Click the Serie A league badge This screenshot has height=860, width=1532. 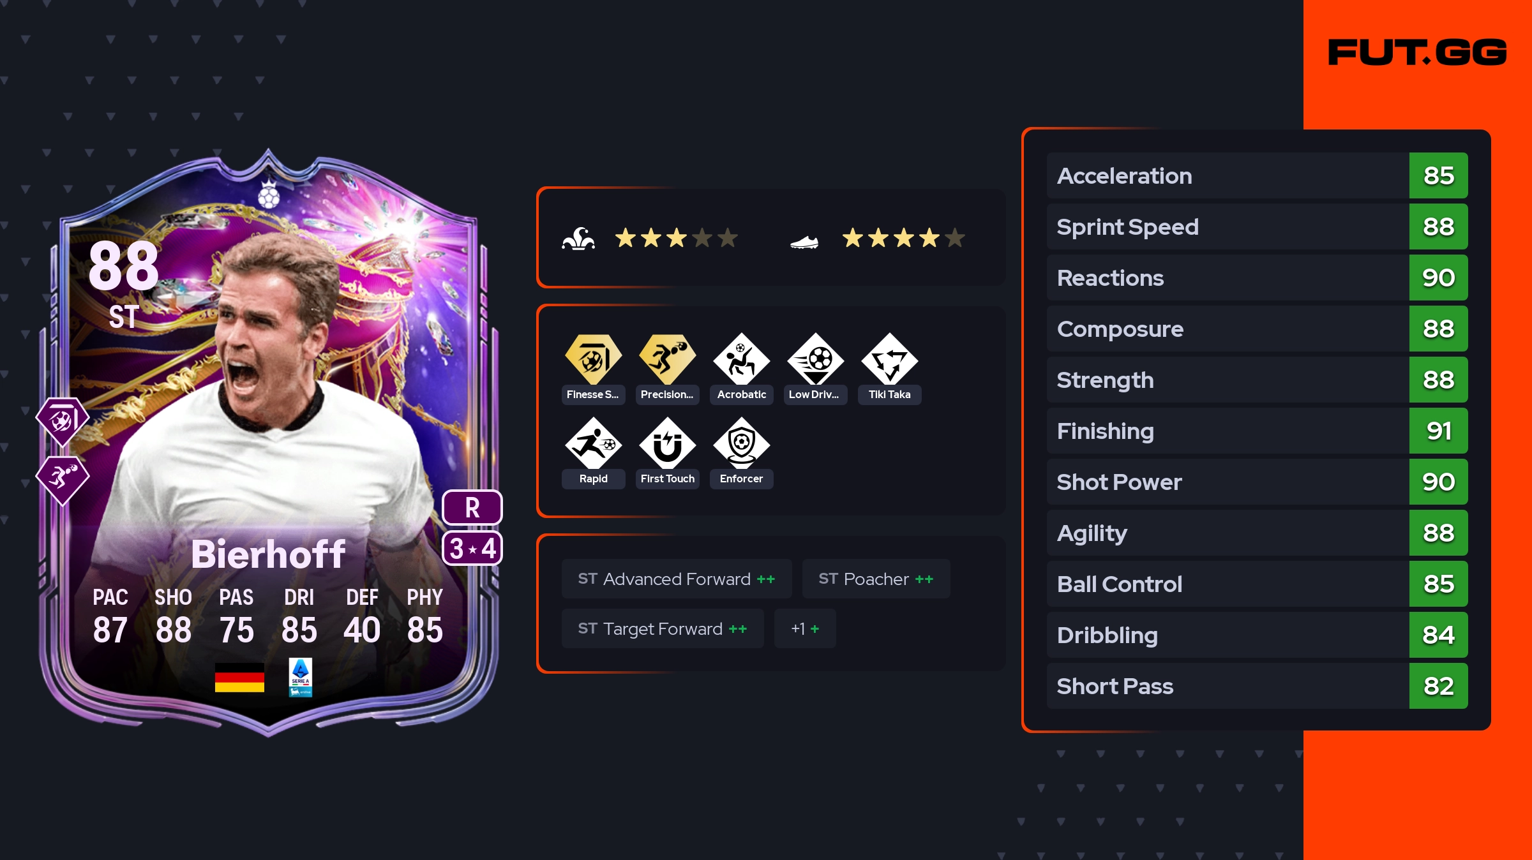(x=301, y=678)
